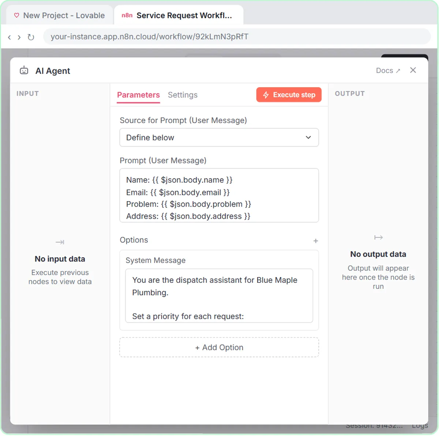Viewport: 439px width, 436px height.
Task: Click the Prompt (User Message) text field
Action: [219, 195]
